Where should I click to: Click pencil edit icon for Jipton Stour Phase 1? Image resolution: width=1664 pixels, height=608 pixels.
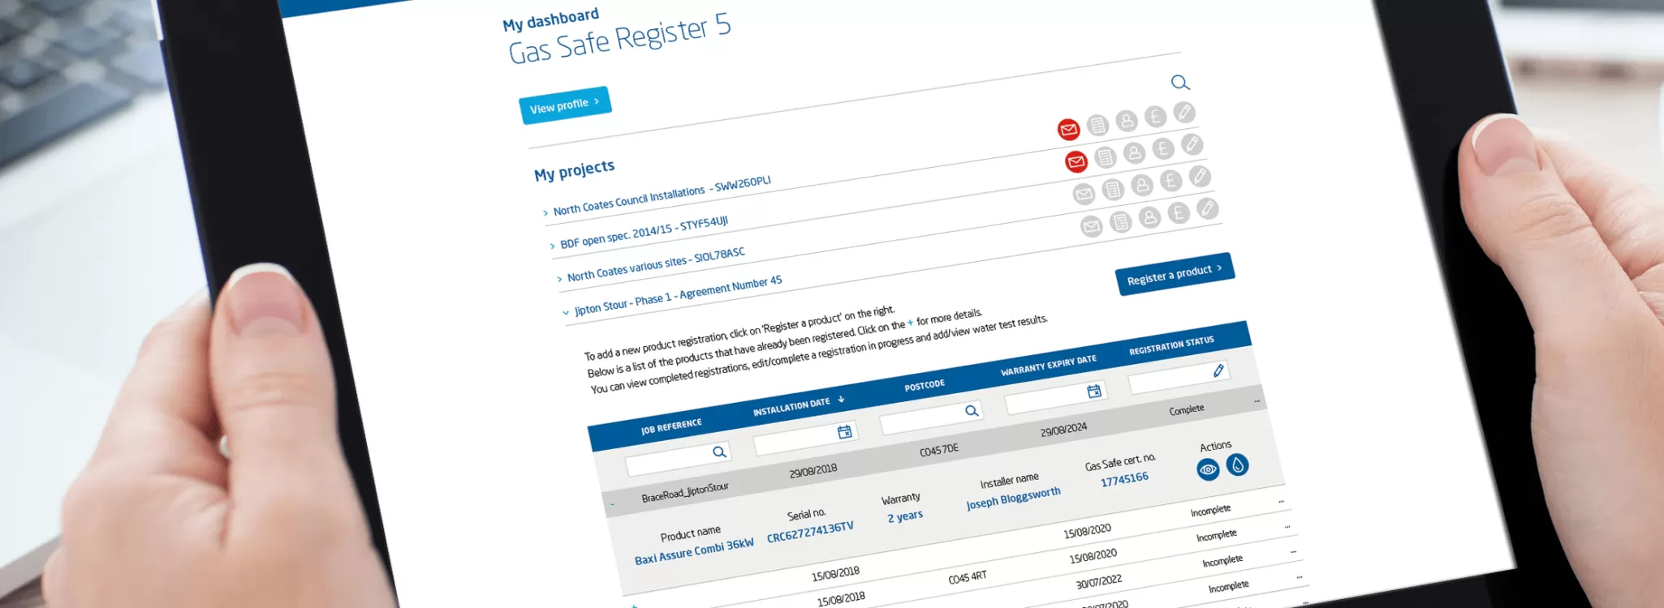click(x=1208, y=208)
